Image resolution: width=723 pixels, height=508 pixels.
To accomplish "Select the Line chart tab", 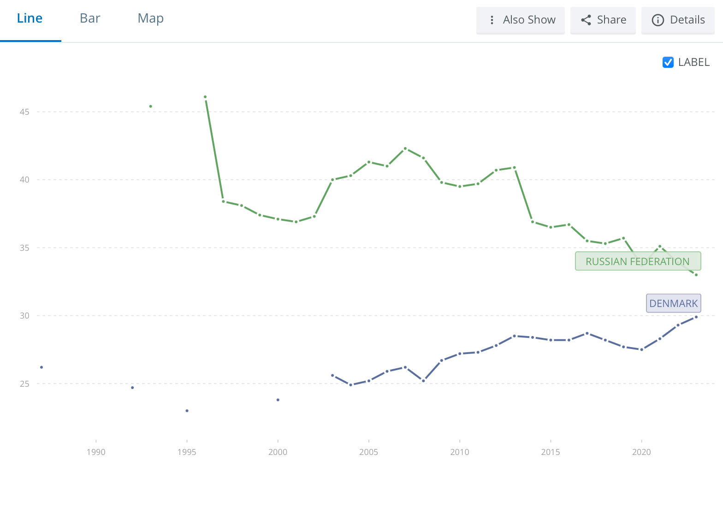I will coord(30,18).
